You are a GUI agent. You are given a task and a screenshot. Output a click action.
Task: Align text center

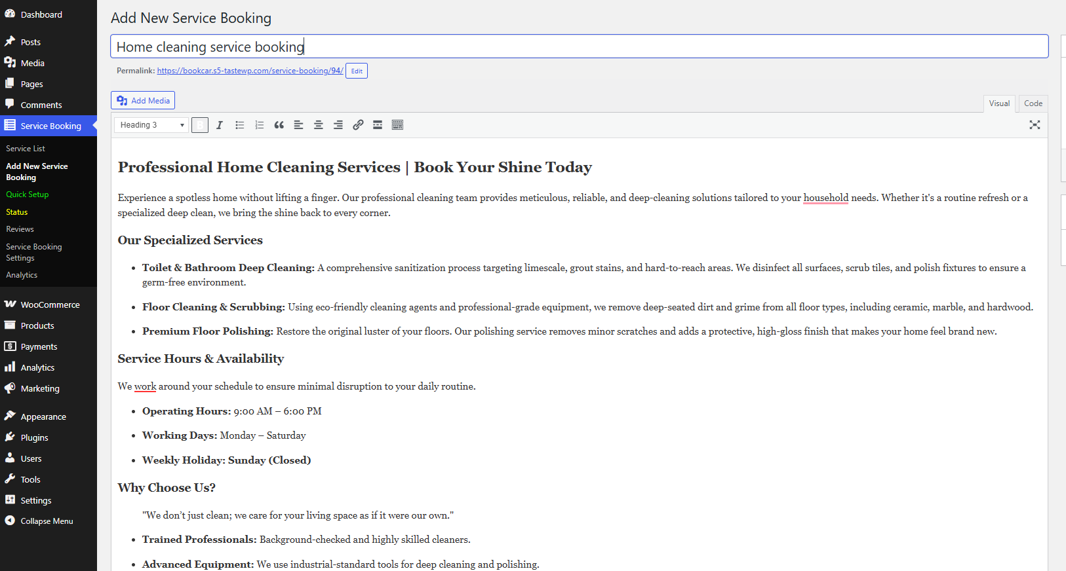319,125
